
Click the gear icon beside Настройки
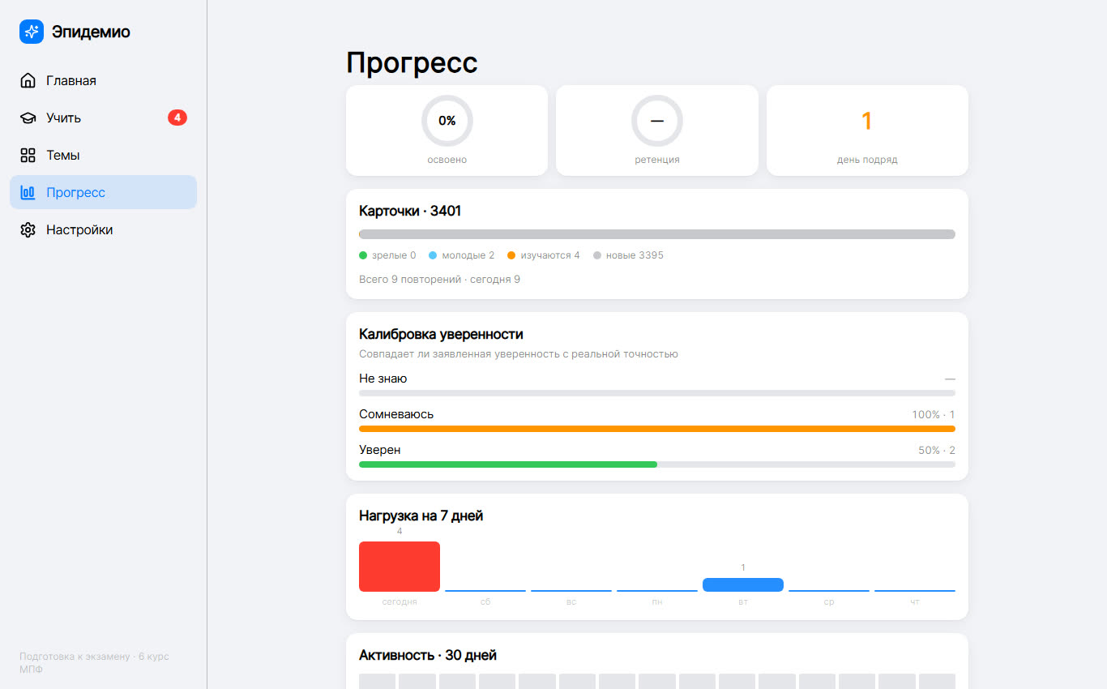[x=28, y=230]
